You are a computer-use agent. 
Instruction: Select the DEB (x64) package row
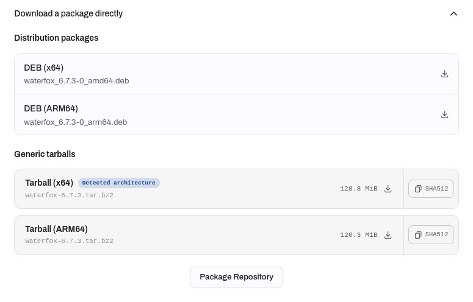(x=237, y=74)
